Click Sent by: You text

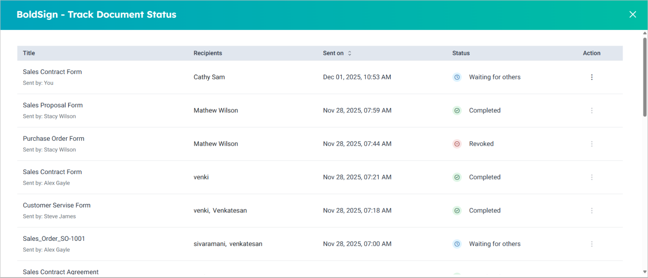[38, 83]
